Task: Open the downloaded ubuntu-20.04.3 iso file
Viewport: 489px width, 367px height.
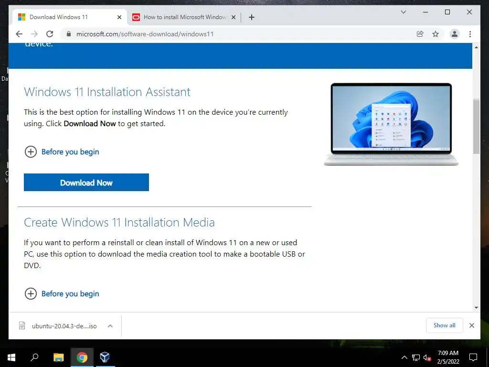Action: (64, 326)
